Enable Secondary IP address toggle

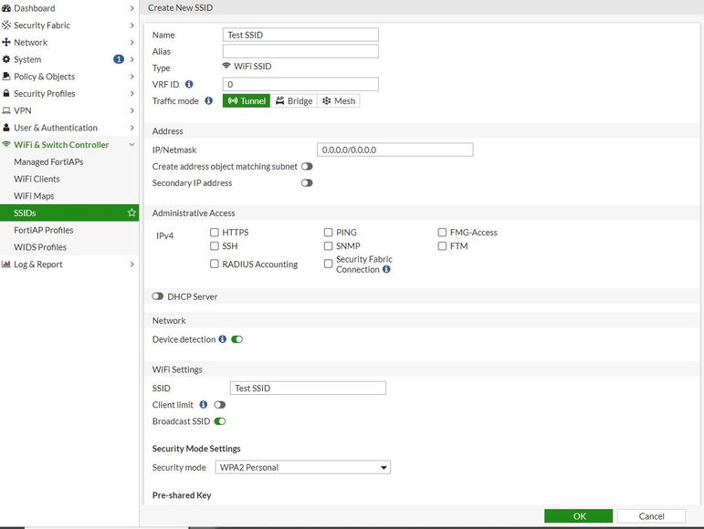click(x=307, y=183)
